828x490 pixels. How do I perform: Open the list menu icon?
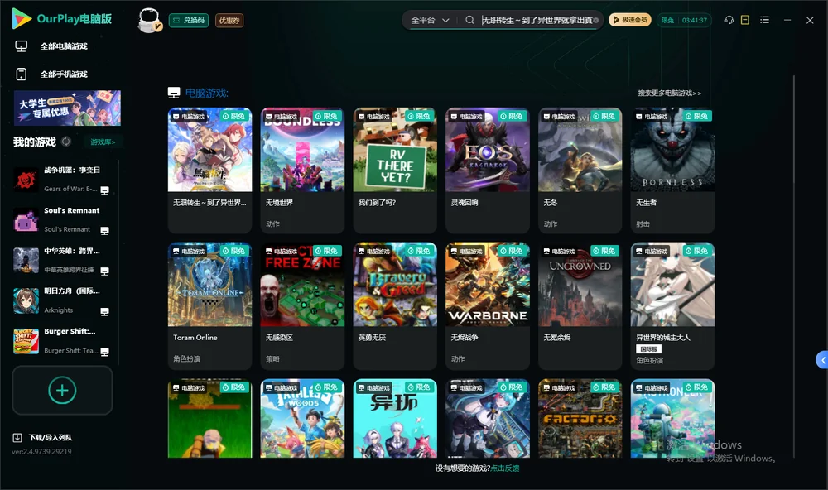[x=764, y=20]
